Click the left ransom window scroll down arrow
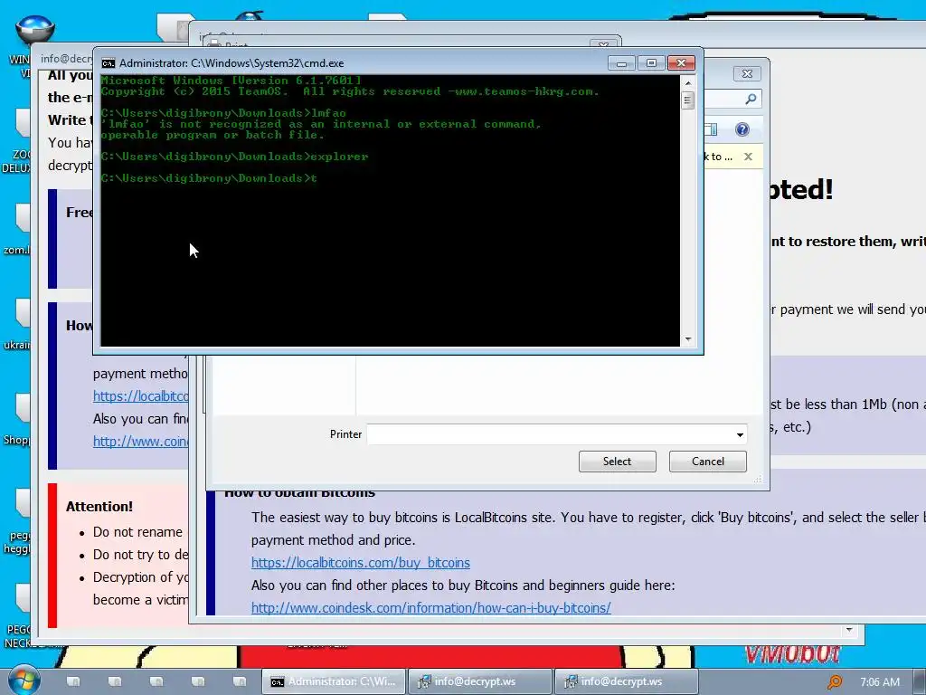Viewport: 926px width, 695px height. point(849,630)
